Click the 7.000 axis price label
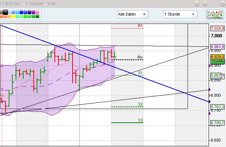The height and width of the screenshot is (147, 226). (217, 36)
